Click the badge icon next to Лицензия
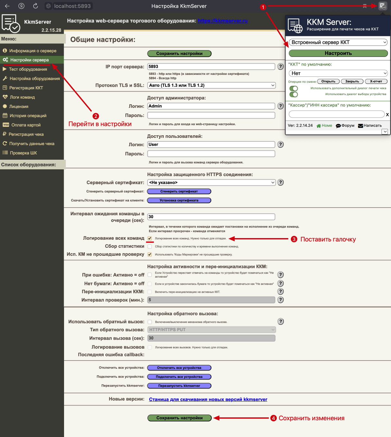 tap(5, 106)
